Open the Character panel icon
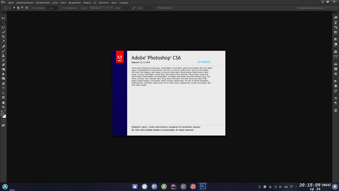This screenshot has height=191, width=339. click(x=336, y=98)
